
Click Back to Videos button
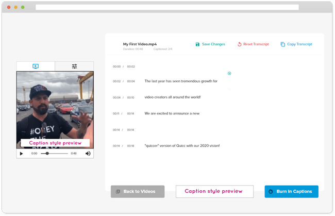[x=138, y=191]
